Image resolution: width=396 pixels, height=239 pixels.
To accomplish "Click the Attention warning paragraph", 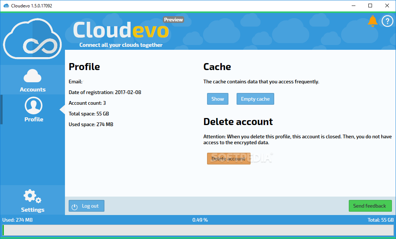I will 297,139.
